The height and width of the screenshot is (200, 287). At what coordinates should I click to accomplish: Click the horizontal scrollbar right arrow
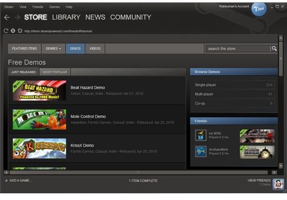(x=274, y=173)
